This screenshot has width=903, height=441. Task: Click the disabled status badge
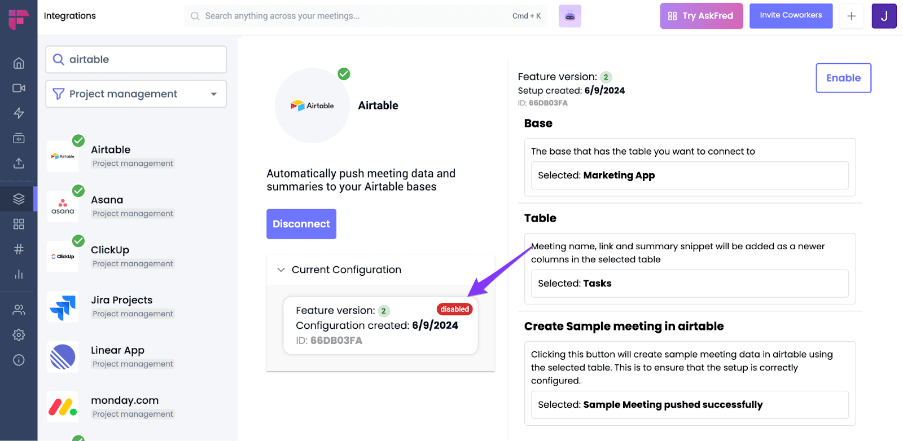(x=454, y=309)
